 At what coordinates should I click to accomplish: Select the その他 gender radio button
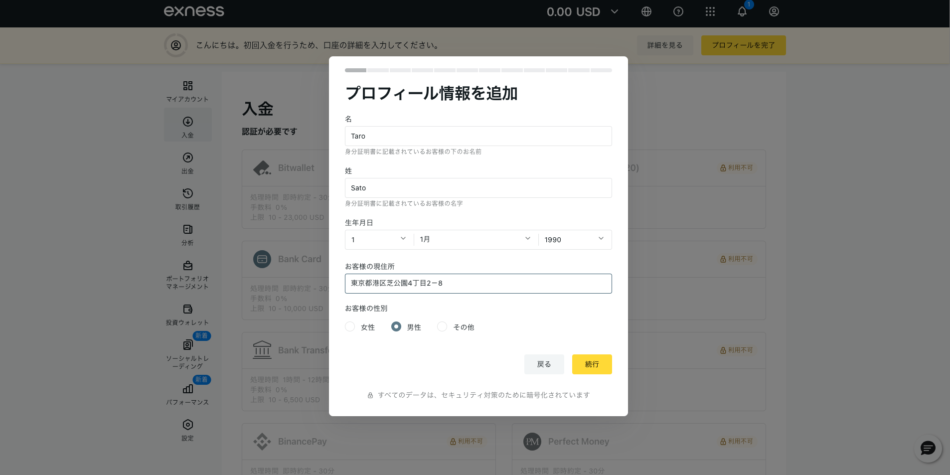(x=442, y=326)
